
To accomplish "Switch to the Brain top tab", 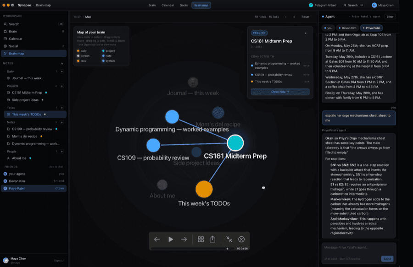I will coord(152,5).
